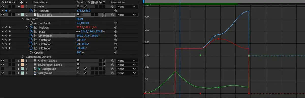This screenshot has height=98, width=305.
Task: Select green curve keyframe near value 25
Action: (219, 87)
